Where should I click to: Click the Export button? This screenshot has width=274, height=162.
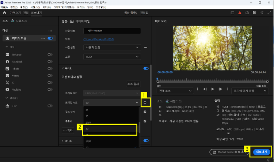pos(262,152)
